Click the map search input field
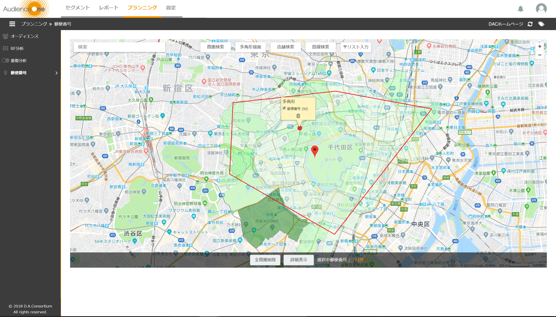 [119, 47]
